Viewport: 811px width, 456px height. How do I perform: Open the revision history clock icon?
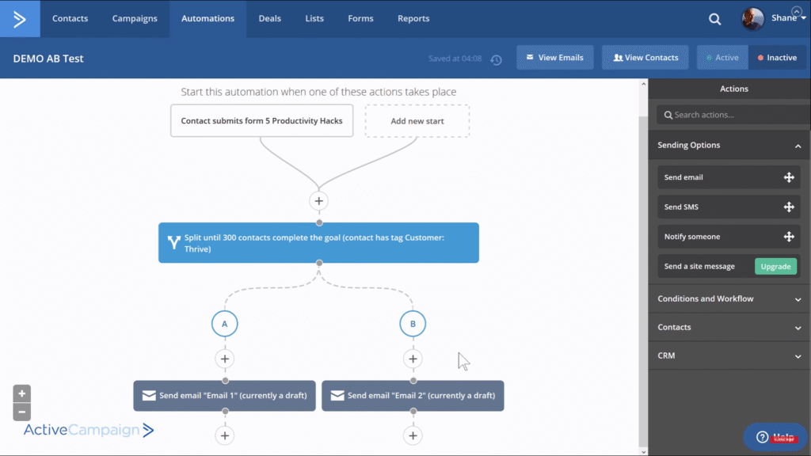point(497,57)
